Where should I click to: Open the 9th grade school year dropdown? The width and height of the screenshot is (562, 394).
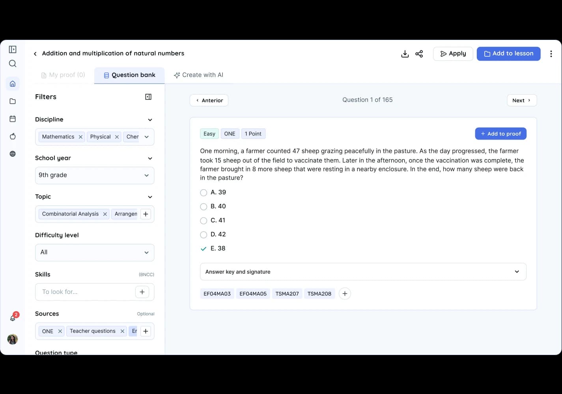pyautogui.click(x=95, y=175)
